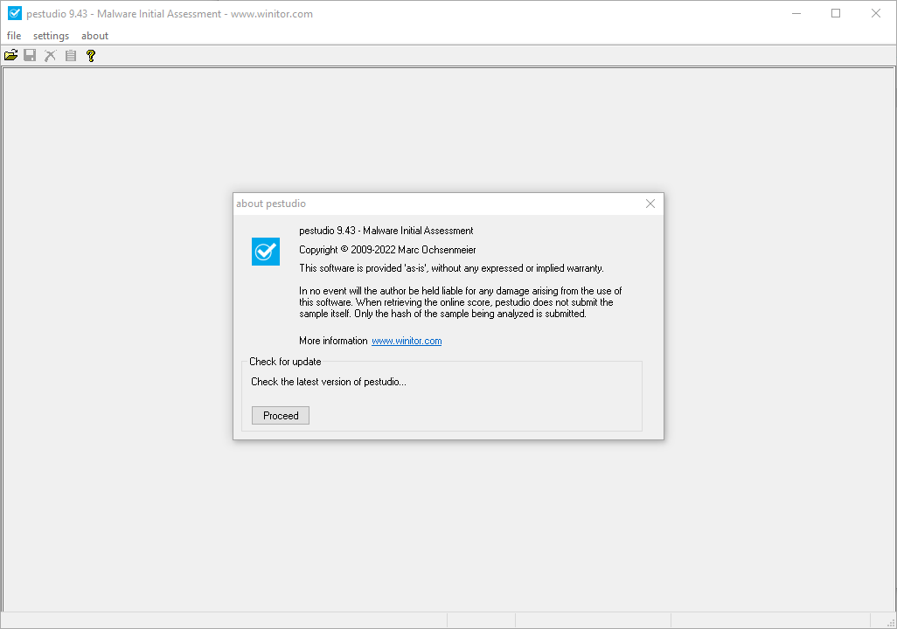Click the pestudio logo in the title bar
897x629 pixels.
pyautogui.click(x=14, y=13)
